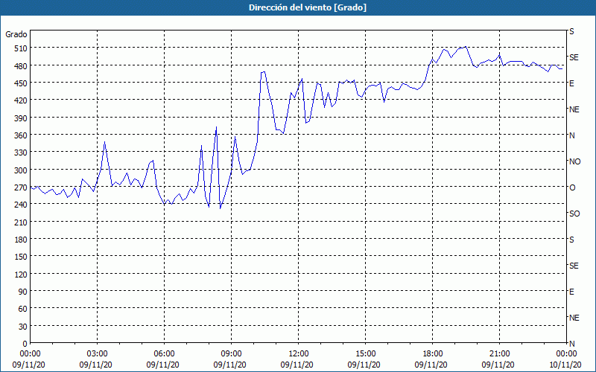
Task: Select the 480 degree axis tick label
Action: click(22, 66)
